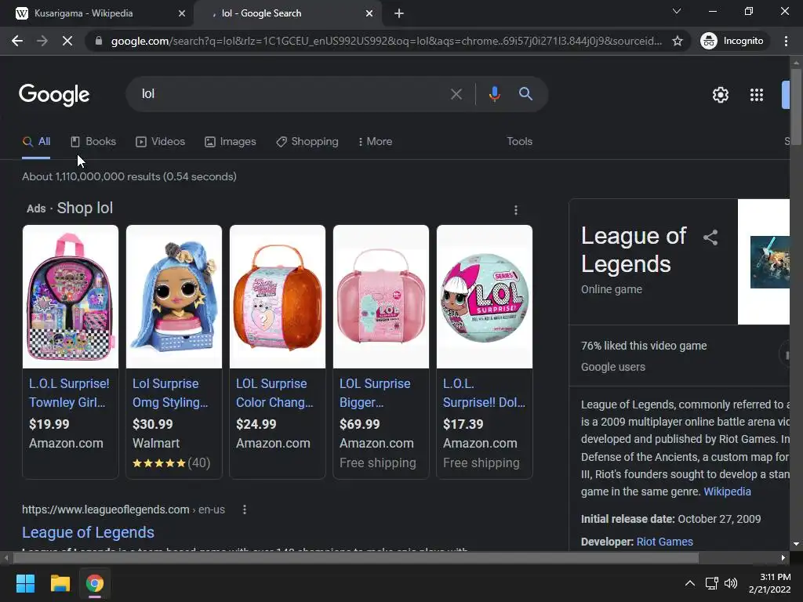Image resolution: width=803 pixels, height=602 pixels.
Task: Click https://www.leagueoflegends.com breadcrumb
Action: [x=123, y=510]
